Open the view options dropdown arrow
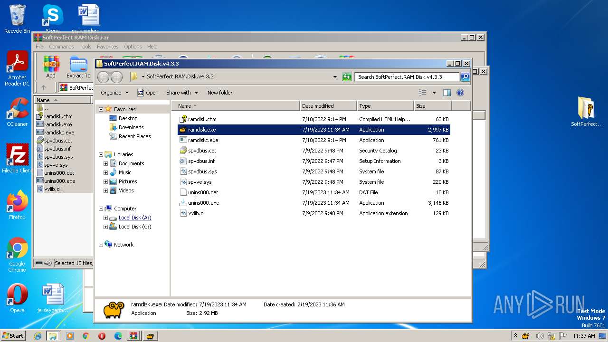Screen dimensions: 608x342 point(434,93)
